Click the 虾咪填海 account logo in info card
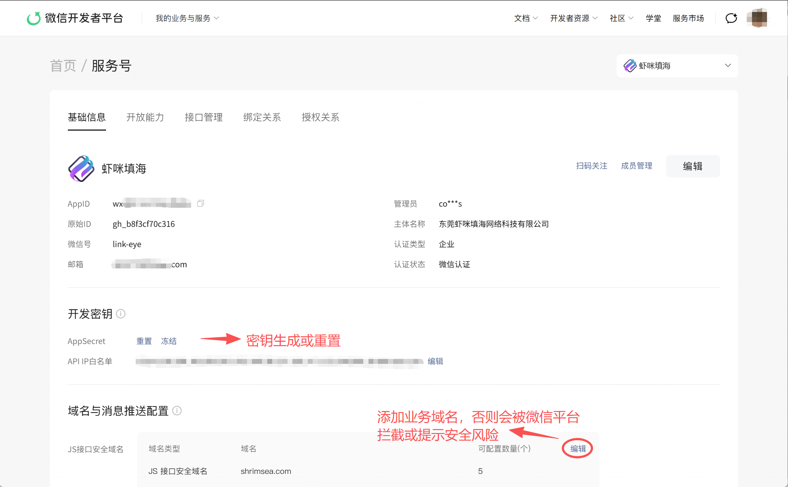788x487 pixels. coord(81,168)
